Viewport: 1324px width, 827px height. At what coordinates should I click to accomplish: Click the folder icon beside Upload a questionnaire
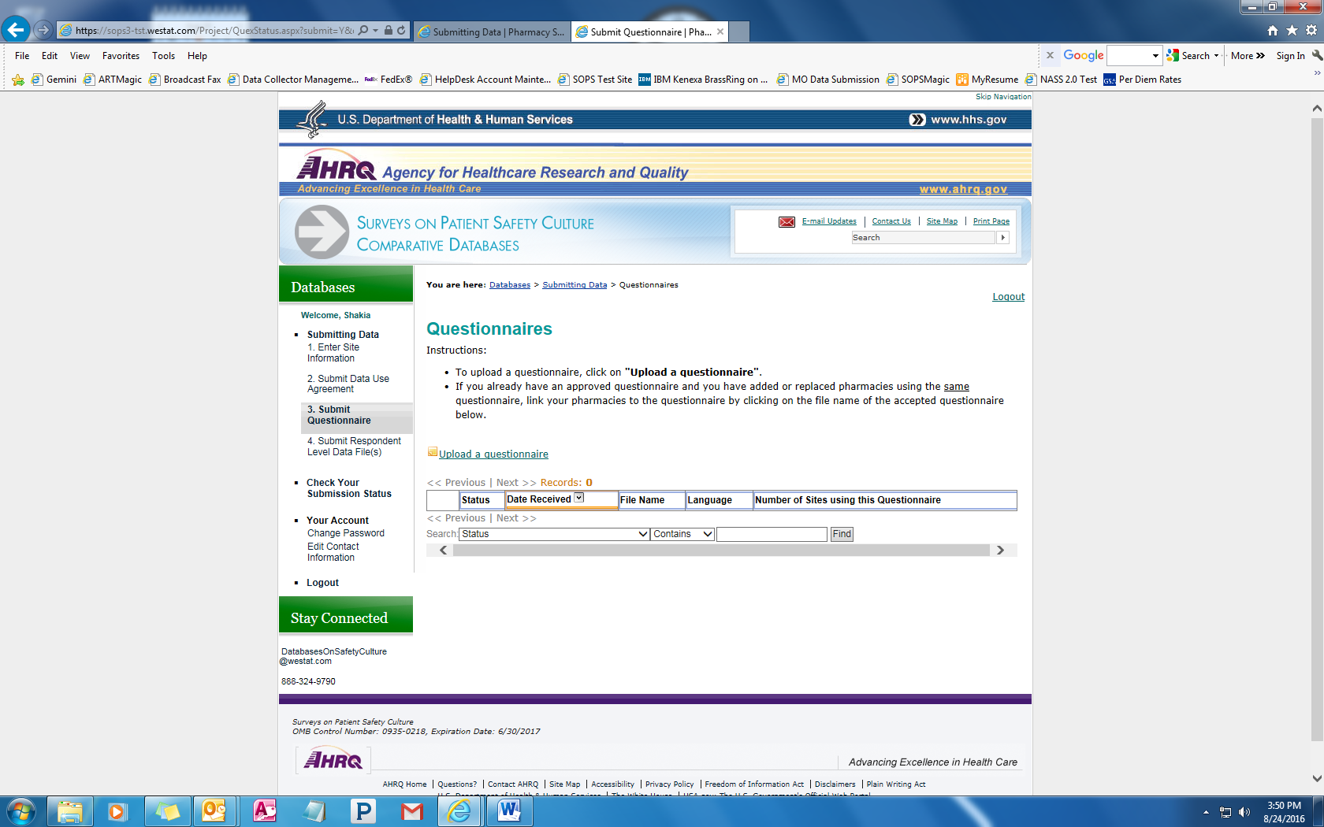coord(432,452)
